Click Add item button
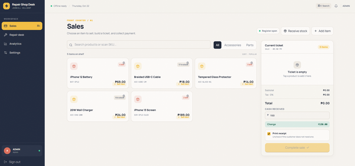355x166 pixels. 322,31
